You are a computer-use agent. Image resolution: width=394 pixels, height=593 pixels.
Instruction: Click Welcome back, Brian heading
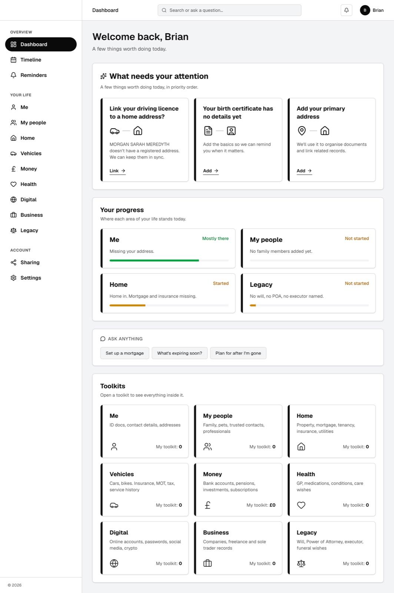click(140, 37)
